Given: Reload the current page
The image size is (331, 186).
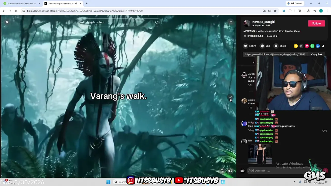Looking at the screenshot, I should [x=16, y=11].
